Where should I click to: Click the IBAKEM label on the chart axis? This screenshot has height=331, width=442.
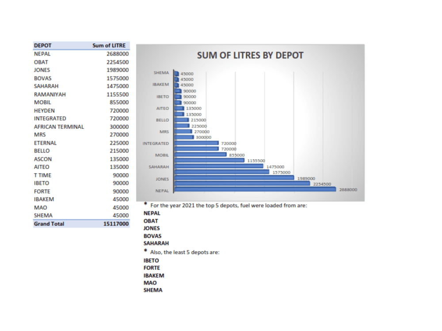click(161, 84)
